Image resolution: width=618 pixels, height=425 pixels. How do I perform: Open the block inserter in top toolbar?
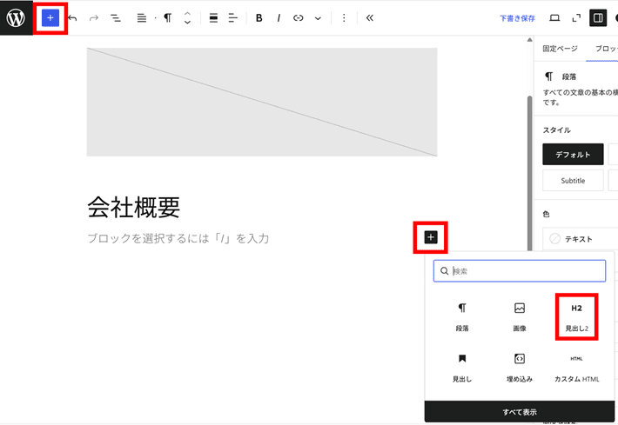coord(50,18)
